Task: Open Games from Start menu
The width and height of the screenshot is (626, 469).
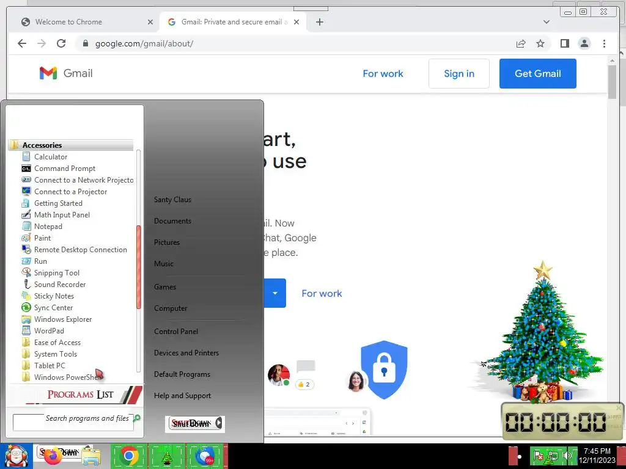Action: (165, 287)
